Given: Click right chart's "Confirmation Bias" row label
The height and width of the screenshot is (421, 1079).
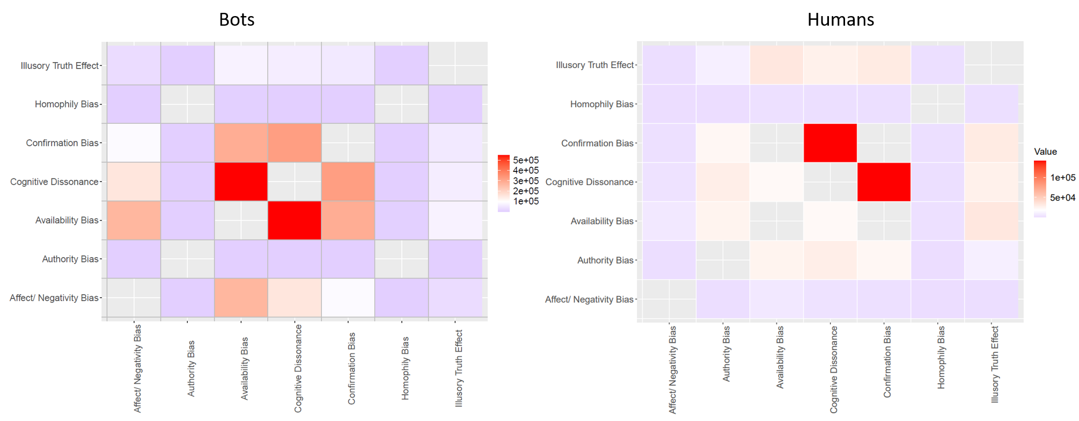Looking at the screenshot, I should coord(597,143).
